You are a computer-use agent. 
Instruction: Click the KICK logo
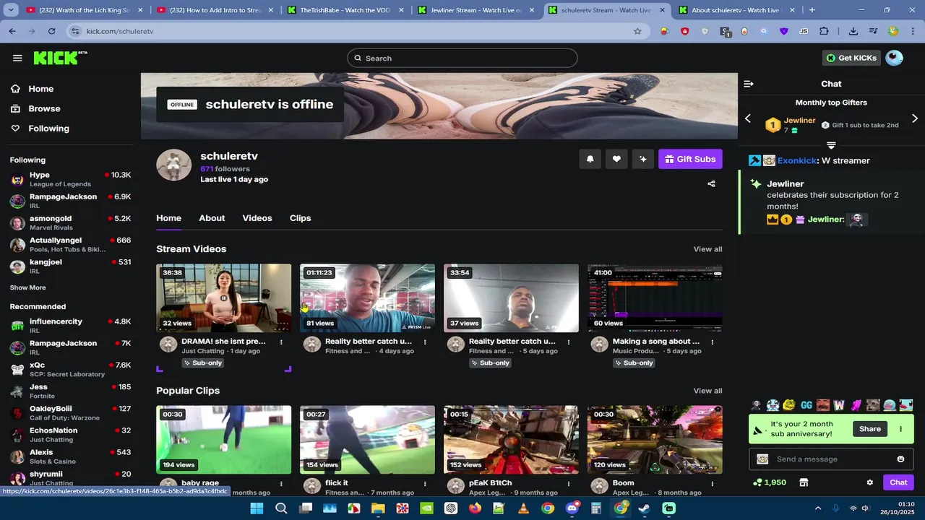click(60, 58)
